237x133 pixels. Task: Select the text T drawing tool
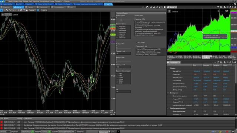pos(24,10)
